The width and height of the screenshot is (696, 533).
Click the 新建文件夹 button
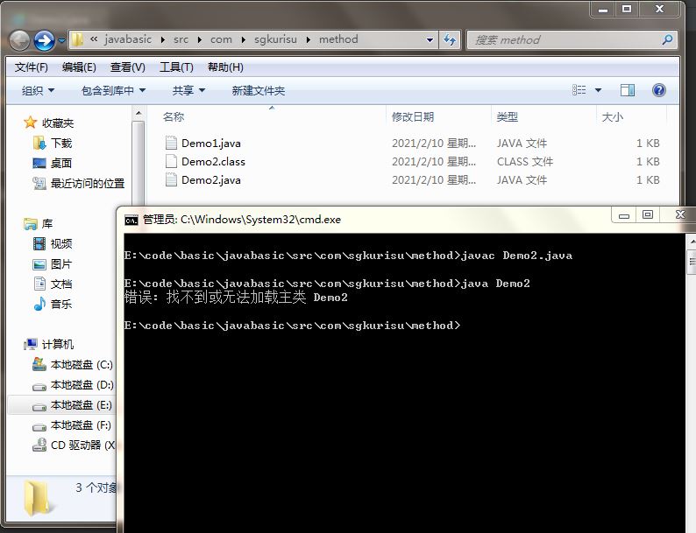pyautogui.click(x=259, y=91)
